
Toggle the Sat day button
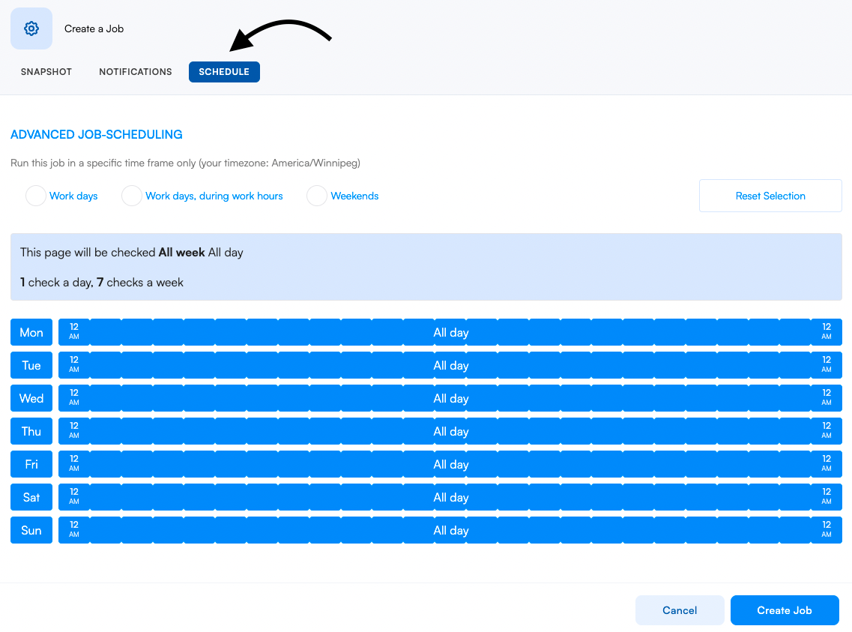pos(31,497)
